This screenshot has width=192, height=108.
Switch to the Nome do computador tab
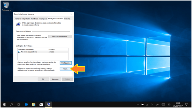(22, 19)
